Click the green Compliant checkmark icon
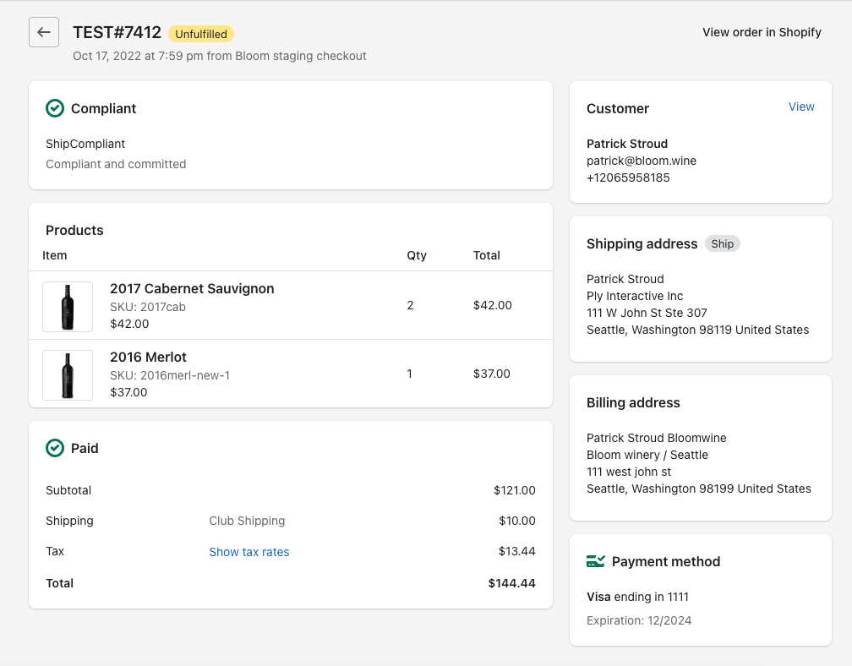852x666 pixels. click(55, 108)
